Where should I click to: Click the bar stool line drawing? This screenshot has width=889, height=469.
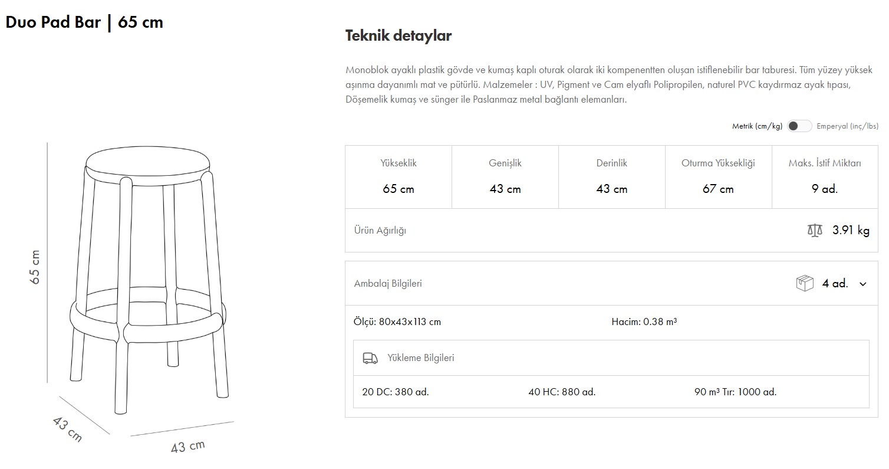tap(149, 277)
